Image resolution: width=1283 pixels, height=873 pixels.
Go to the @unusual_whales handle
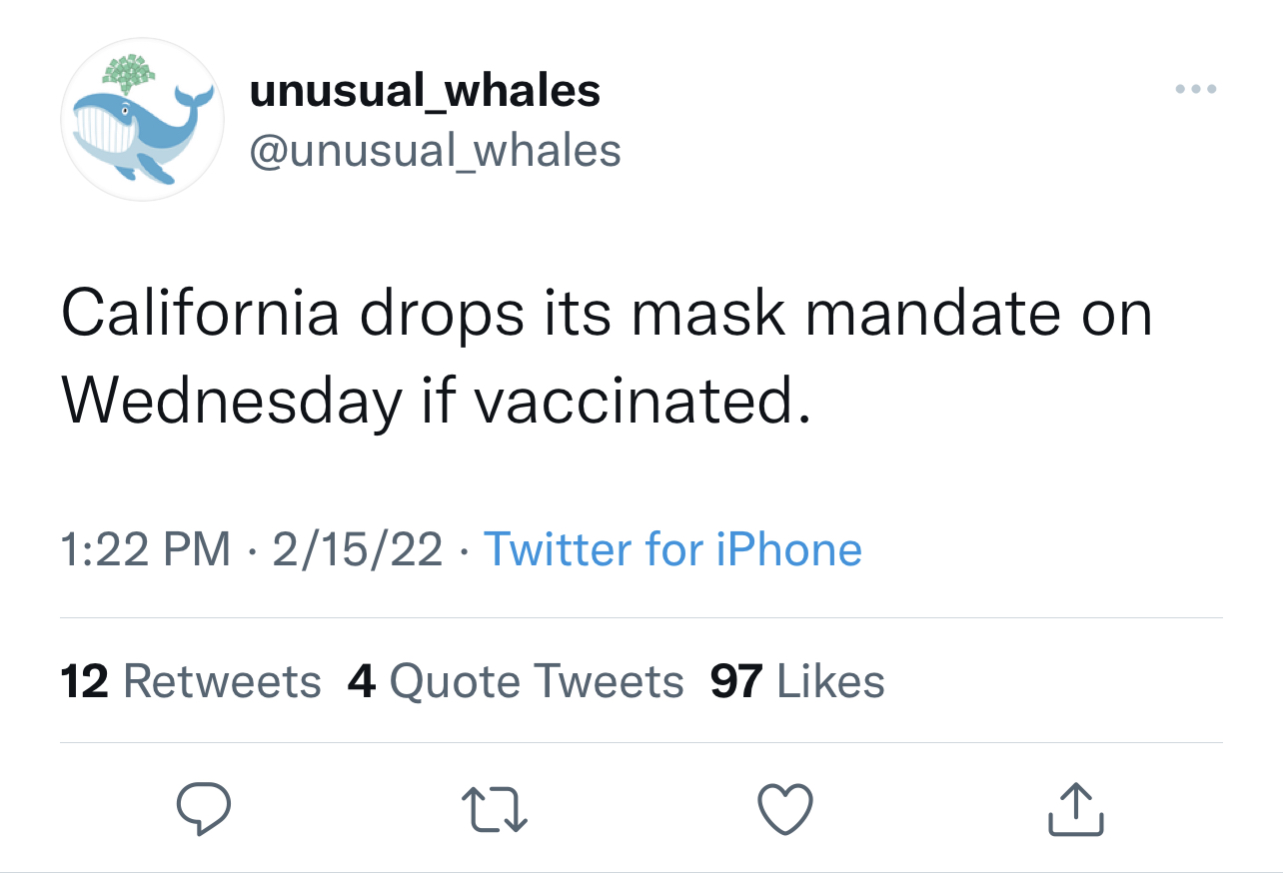pos(435,151)
